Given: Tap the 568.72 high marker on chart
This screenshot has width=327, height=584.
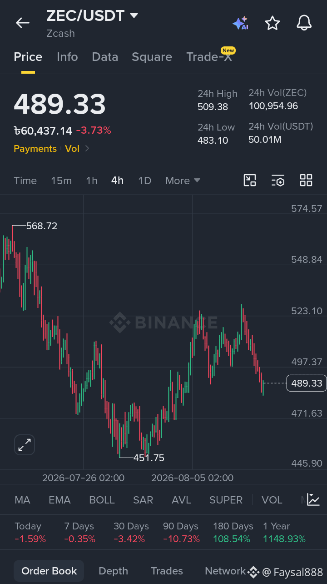Looking at the screenshot, I should [x=42, y=226].
